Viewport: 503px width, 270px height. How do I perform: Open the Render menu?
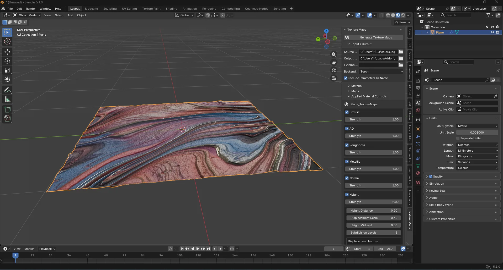tap(31, 9)
